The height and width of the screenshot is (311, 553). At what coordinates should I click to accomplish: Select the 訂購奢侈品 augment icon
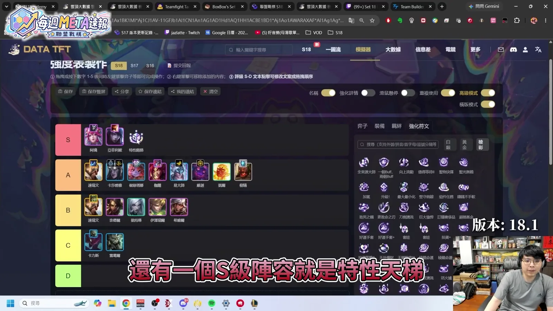[444, 207]
